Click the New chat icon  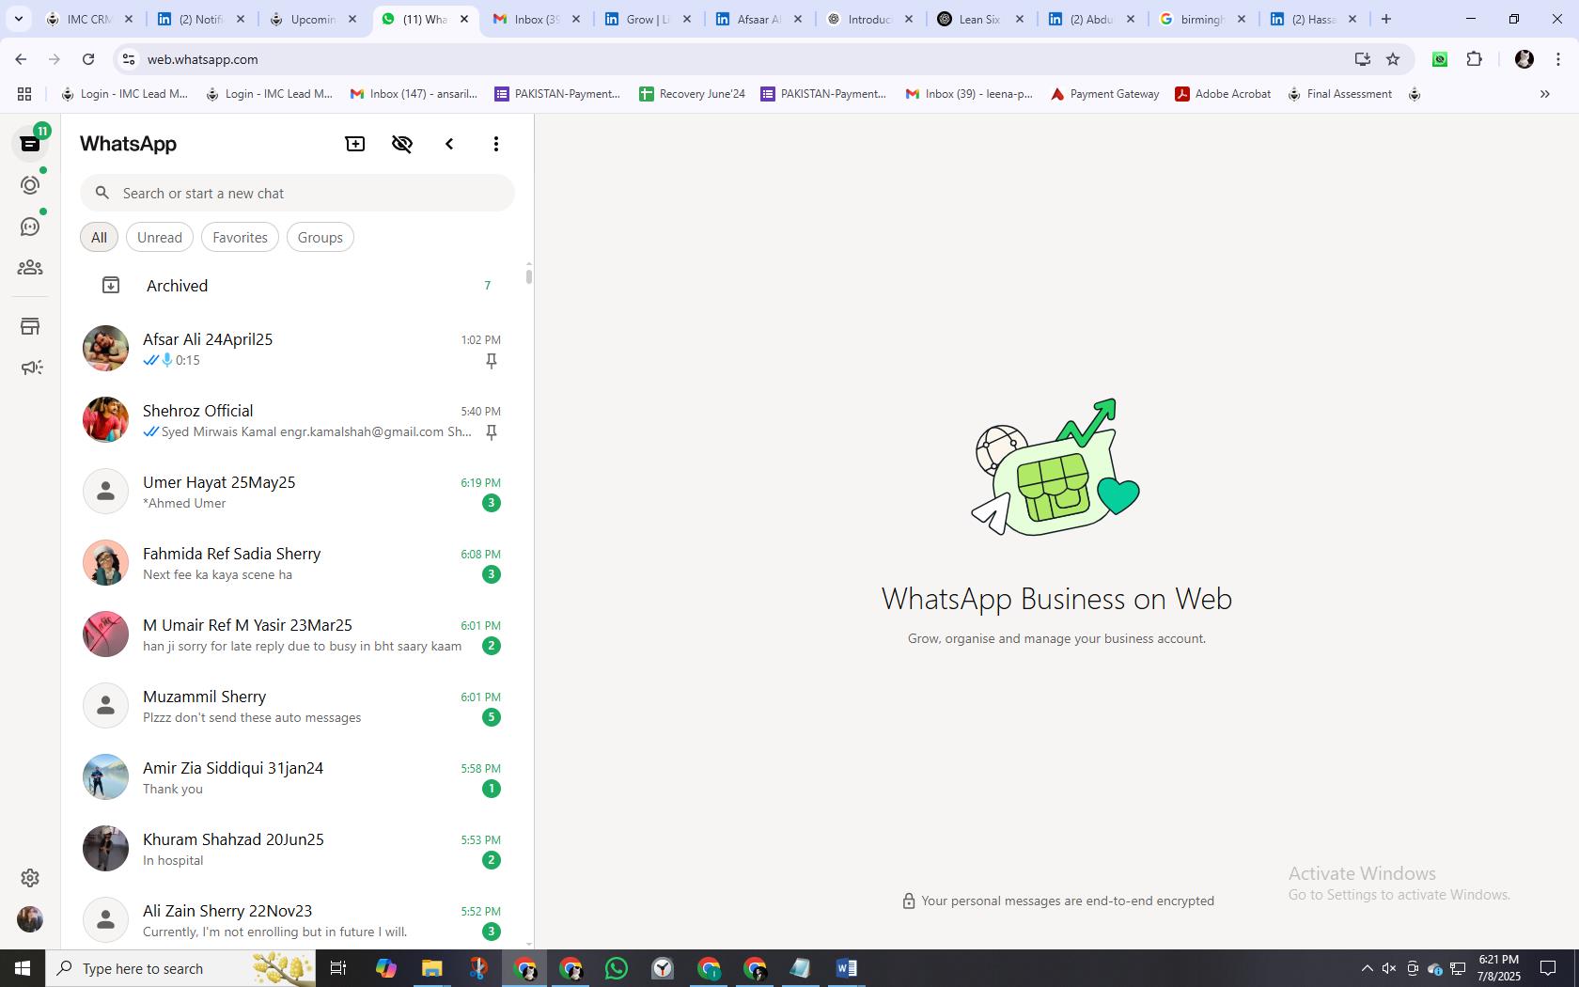tap(355, 144)
